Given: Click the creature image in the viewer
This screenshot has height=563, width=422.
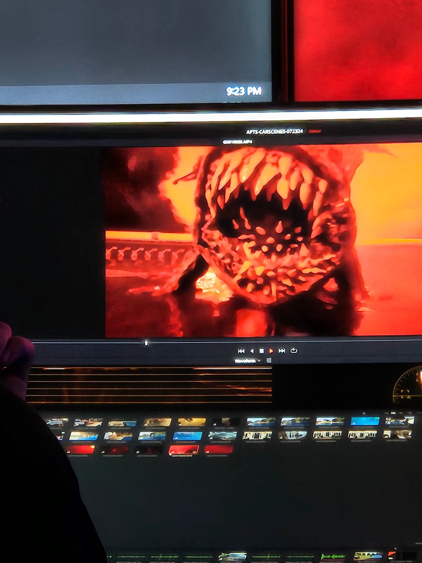Looking at the screenshot, I should [264, 240].
